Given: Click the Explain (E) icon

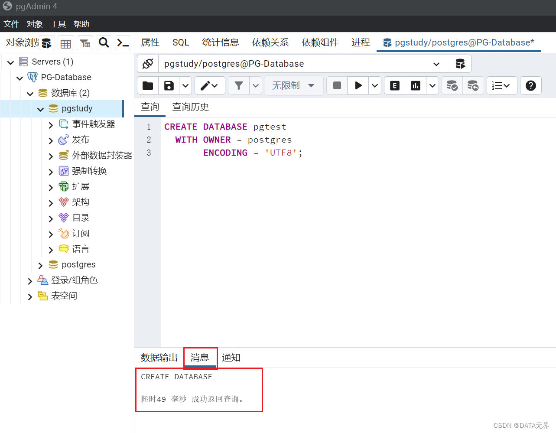Looking at the screenshot, I should pos(395,85).
